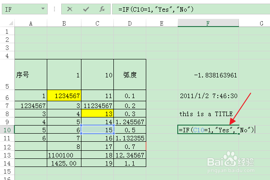Select column D header
The height and width of the screenshot is (180, 270).
(x=130, y=23)
